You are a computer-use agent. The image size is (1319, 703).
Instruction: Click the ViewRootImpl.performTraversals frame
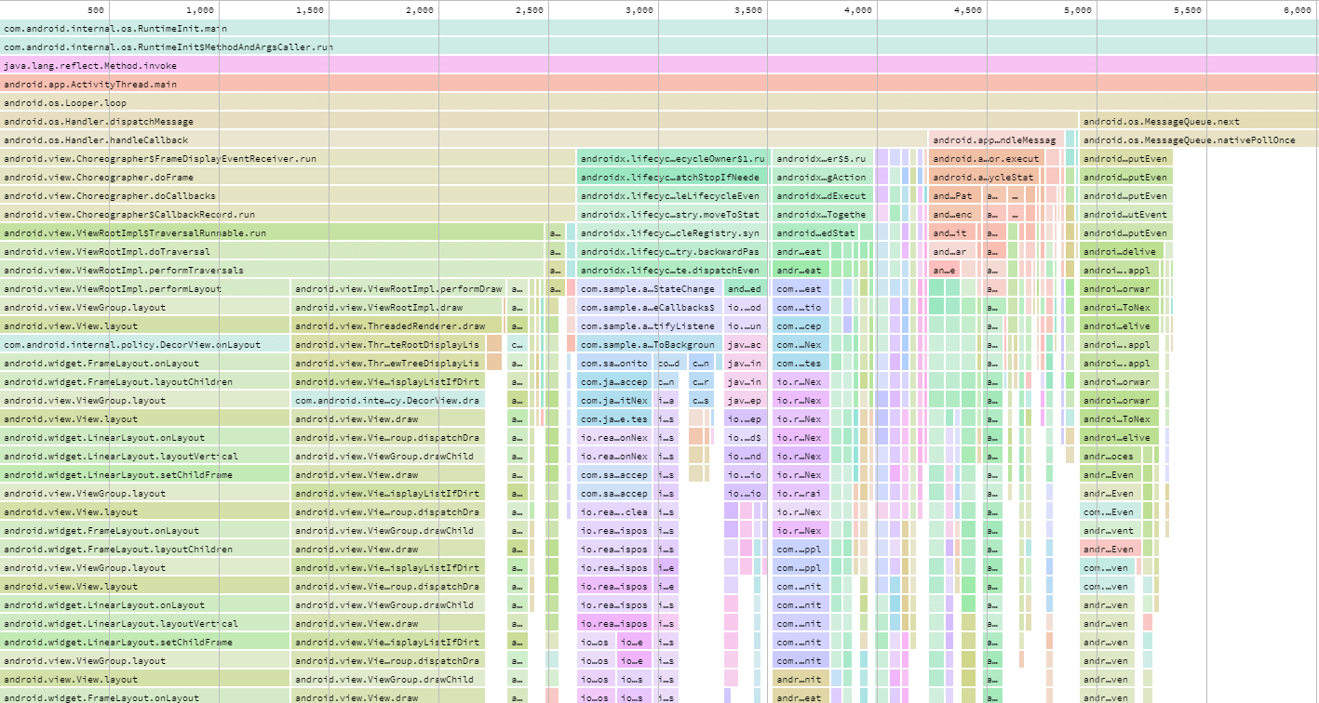click(270, 270)
